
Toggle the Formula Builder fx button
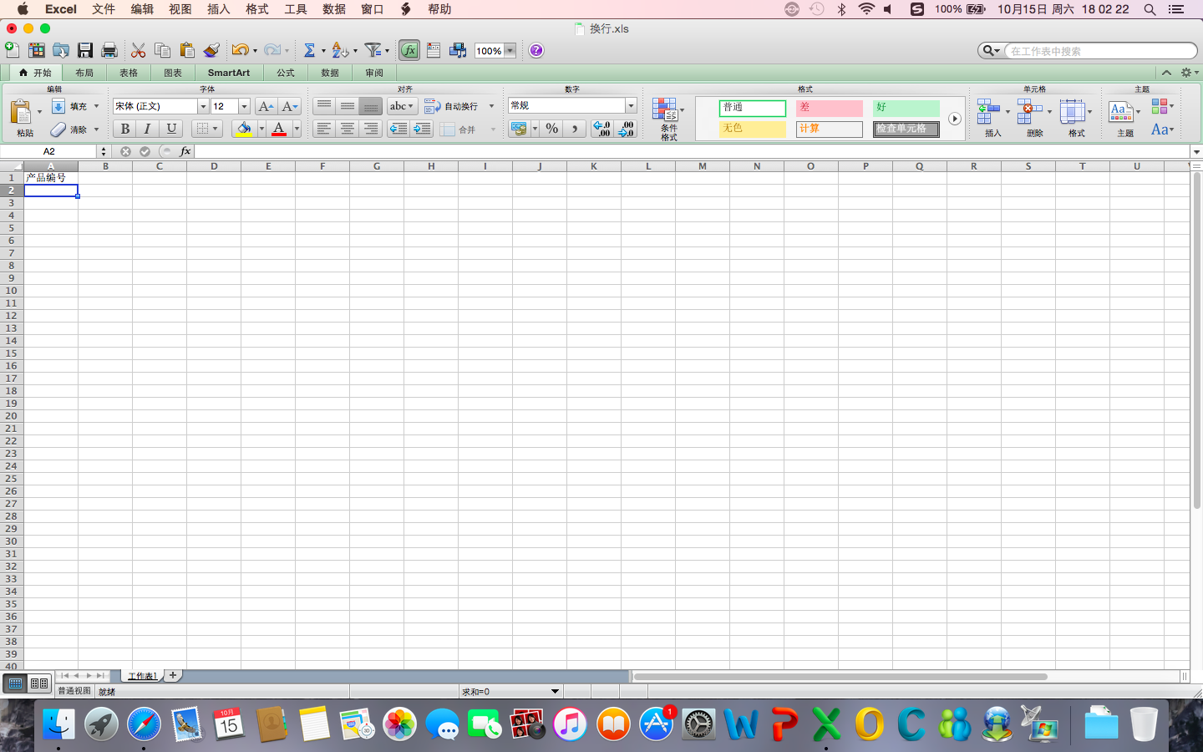(x=409, y=50)
